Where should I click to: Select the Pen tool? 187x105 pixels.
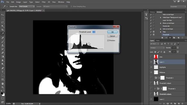coord(3,68)
